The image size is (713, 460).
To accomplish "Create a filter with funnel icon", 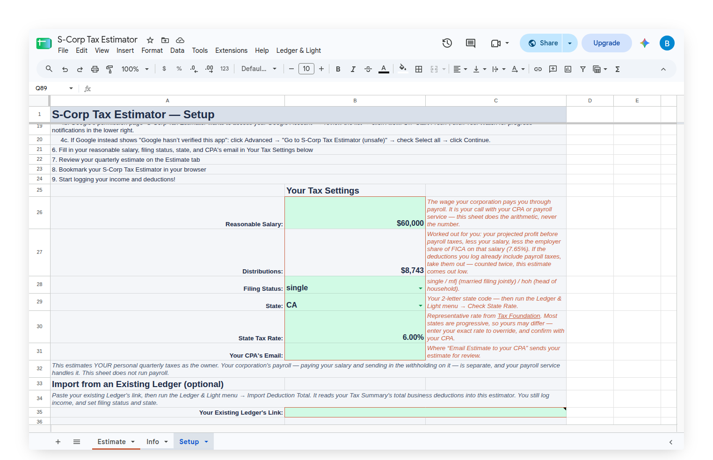I will [x=583, y=69].
